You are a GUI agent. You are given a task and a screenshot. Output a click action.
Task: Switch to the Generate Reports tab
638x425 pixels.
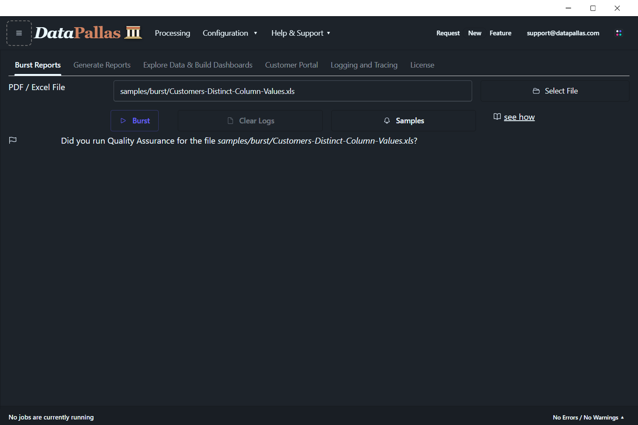(102, 65)
